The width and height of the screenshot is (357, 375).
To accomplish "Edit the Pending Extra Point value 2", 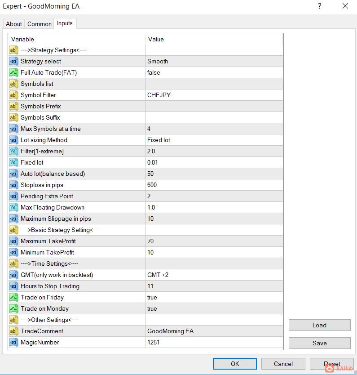I will [x=214, y=196].
